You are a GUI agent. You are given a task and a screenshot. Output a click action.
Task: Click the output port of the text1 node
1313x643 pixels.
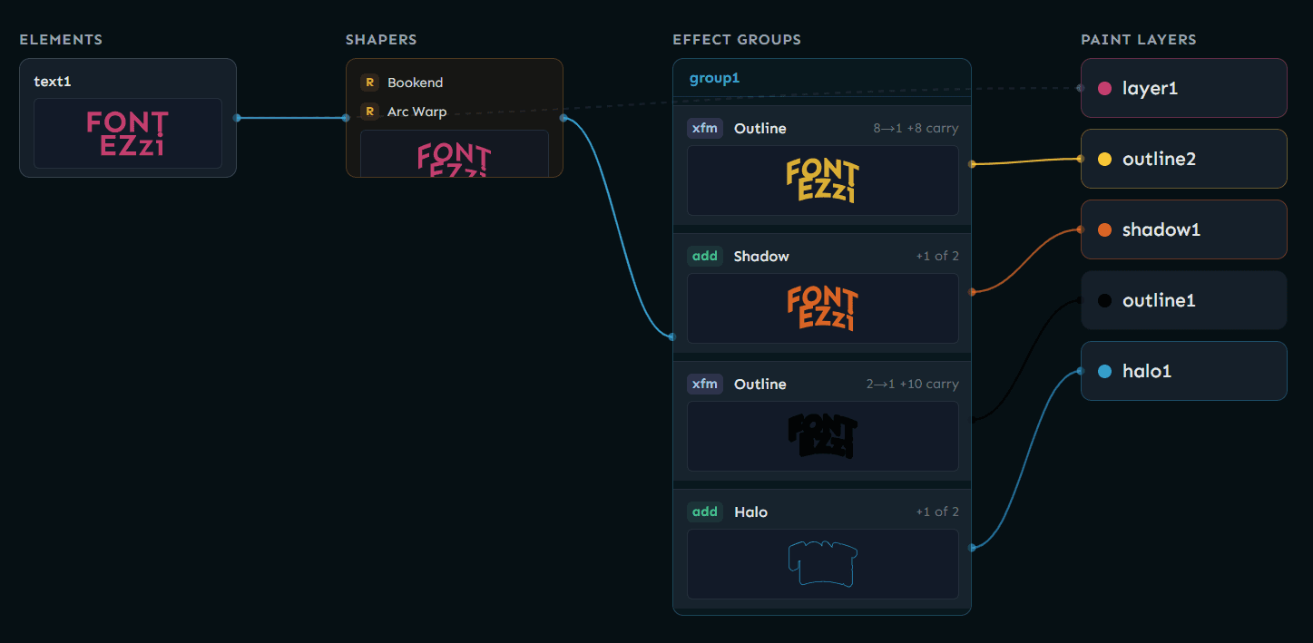coord(237,118)
